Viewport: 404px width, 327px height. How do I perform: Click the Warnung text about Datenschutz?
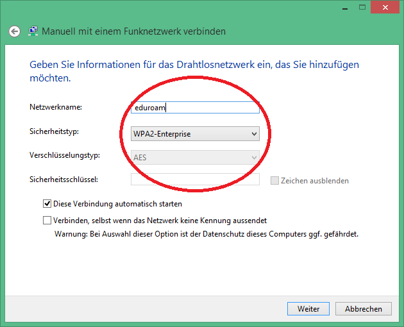[206, 234]
